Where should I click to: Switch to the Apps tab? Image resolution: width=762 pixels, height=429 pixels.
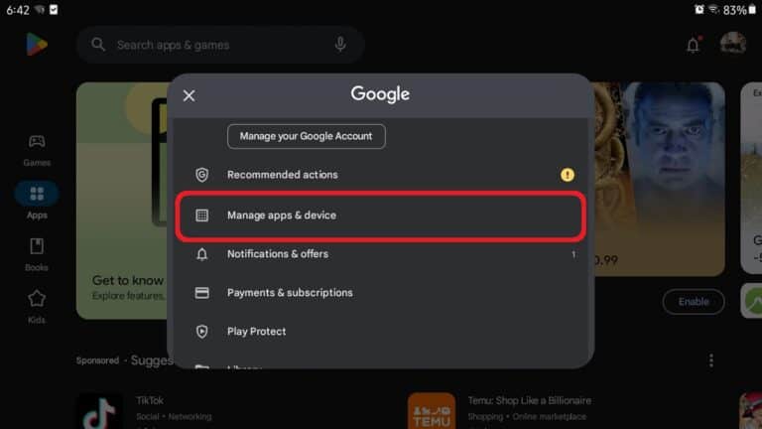click(x=37, y=201)
